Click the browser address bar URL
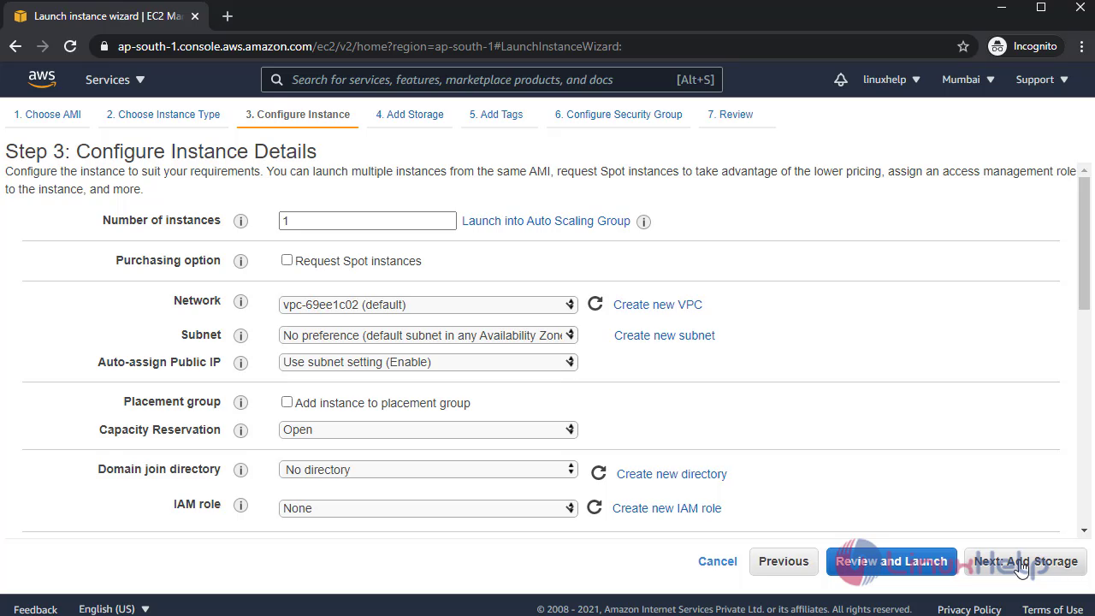Viewport: 1095px width, 616px height. (370, 46)
